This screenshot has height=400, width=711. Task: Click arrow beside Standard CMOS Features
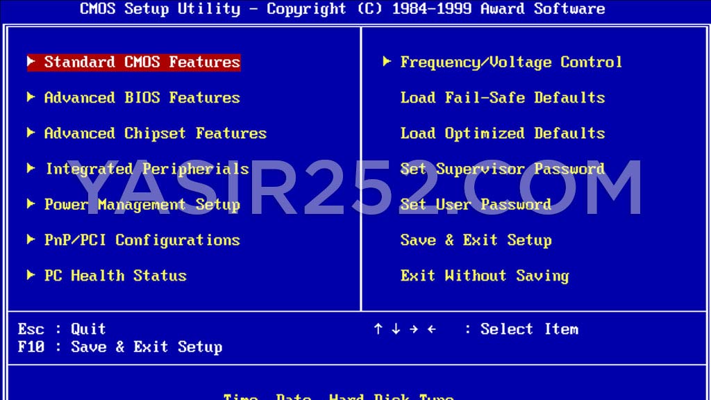click(31, 62)
